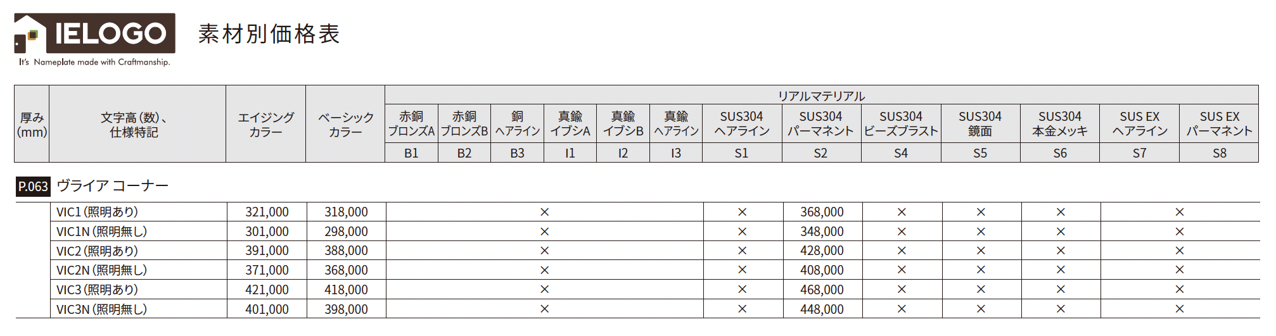Select the ベーシックカラー column header
1276x336 pixels.
point(345,124)
